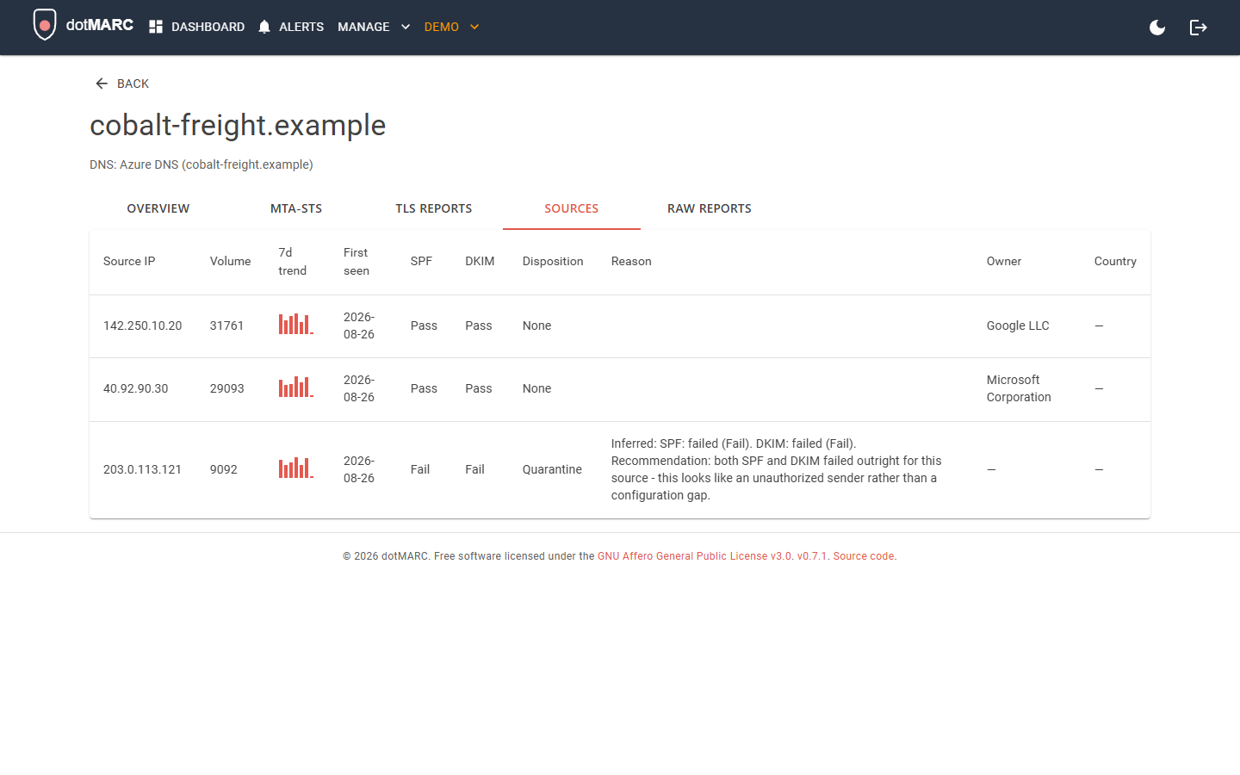Open the Source code link

pos(864,556)
